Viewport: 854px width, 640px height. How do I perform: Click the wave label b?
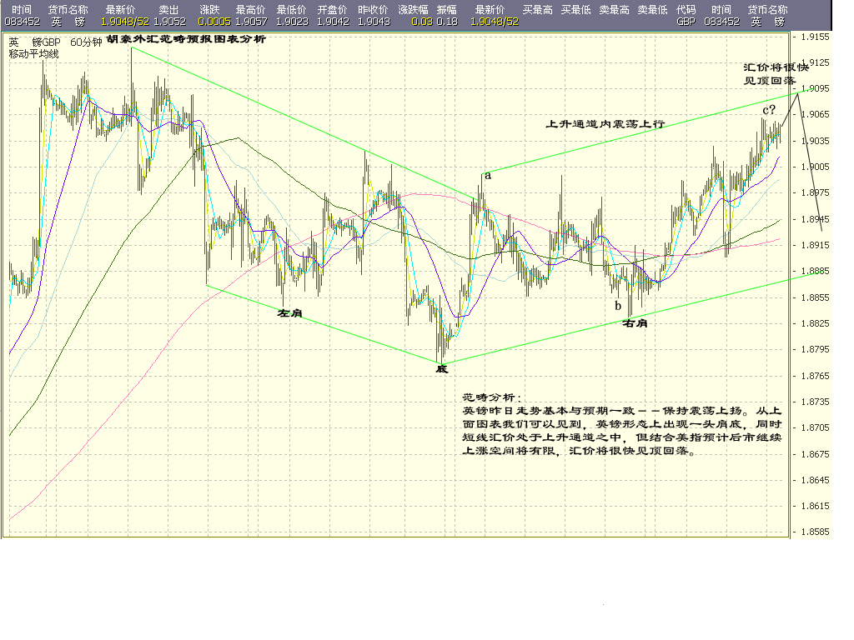618,305
